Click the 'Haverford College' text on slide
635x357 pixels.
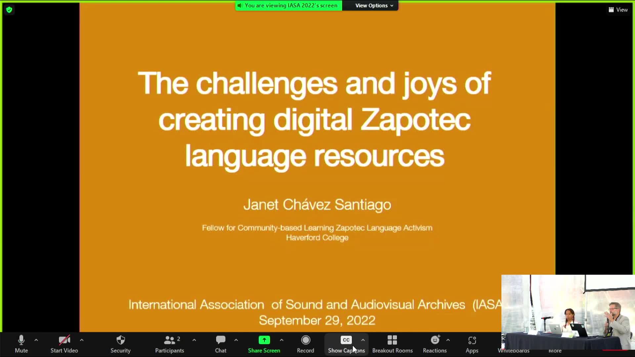coord(317,238)
